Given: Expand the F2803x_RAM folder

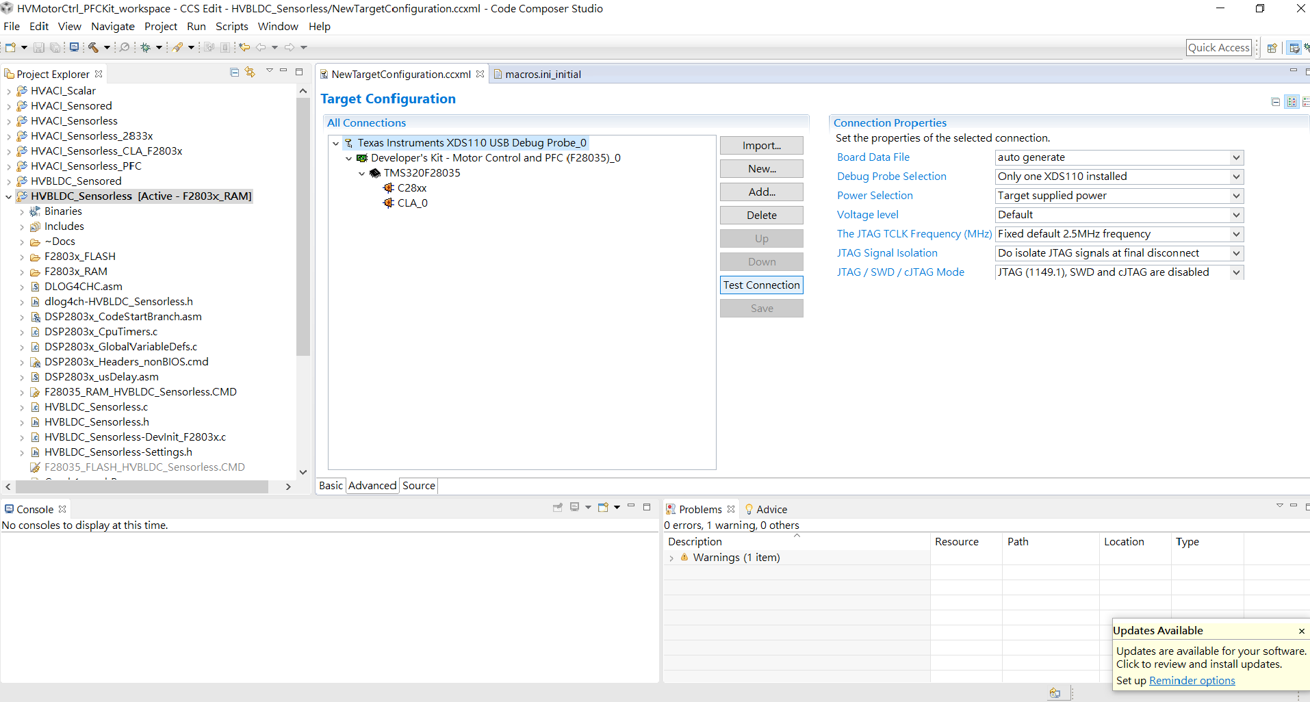Looking at the screenshot, I should 22,272.
